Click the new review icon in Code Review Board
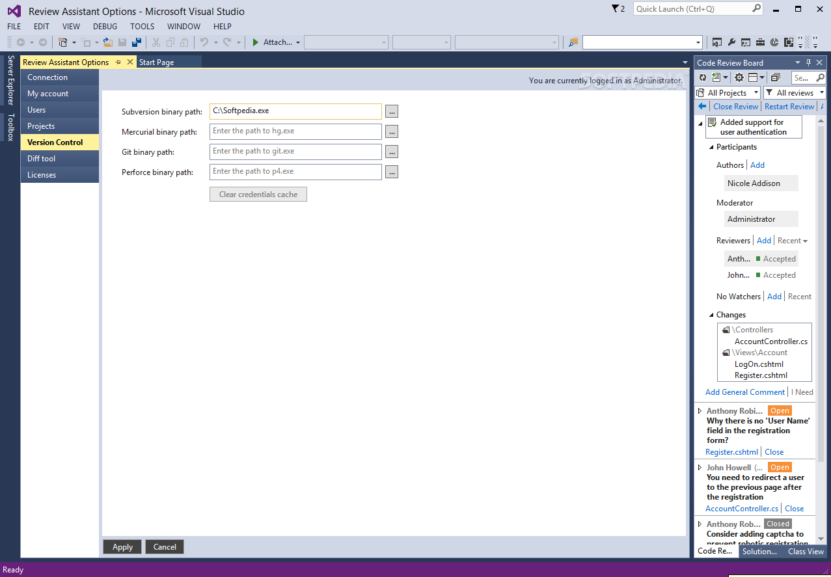The width and height of the screenshot is (831, 577). pos(716,77)
